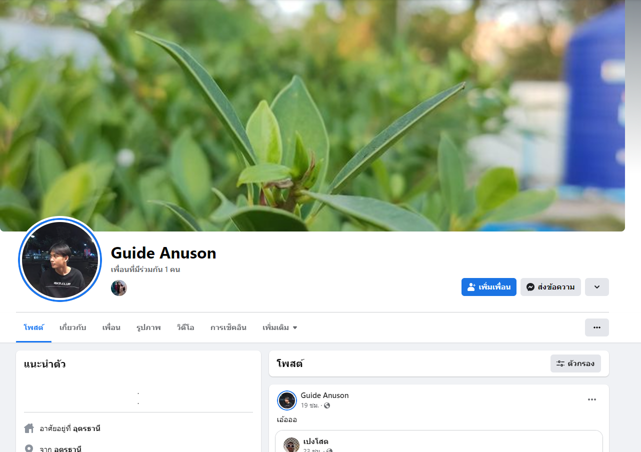Screen dimensions: 641x452
Task: Expand the chevron dropdown beside ส่งข้อความ
Action: pyautogui.click(x=597, y=287)
